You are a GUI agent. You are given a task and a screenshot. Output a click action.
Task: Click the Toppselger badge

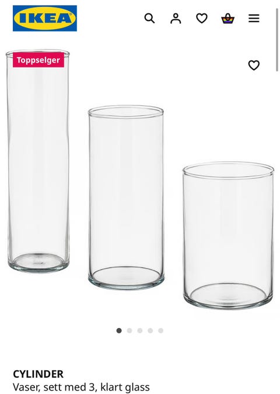click(x=38, y=60)
